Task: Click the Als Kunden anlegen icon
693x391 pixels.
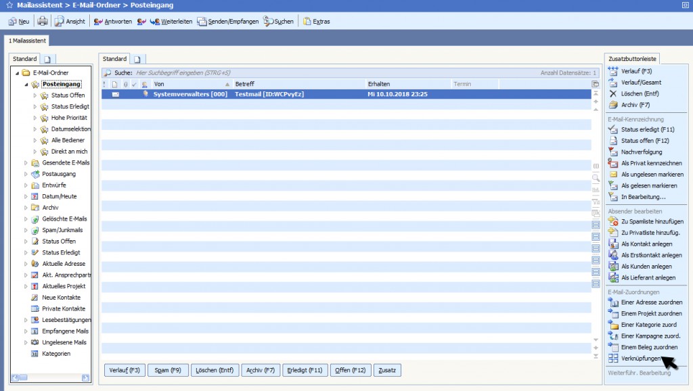Action: [613, 267]
